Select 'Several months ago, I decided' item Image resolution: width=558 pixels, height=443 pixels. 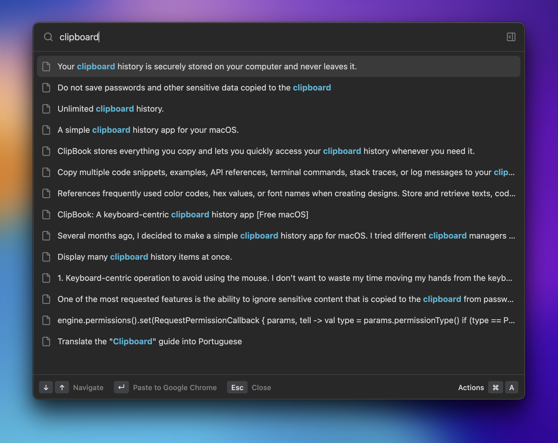pos(279,236)
